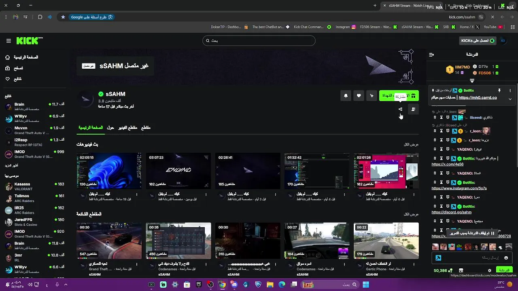Open Kasasss VALORANT channel in recommended

coord(34,186)
